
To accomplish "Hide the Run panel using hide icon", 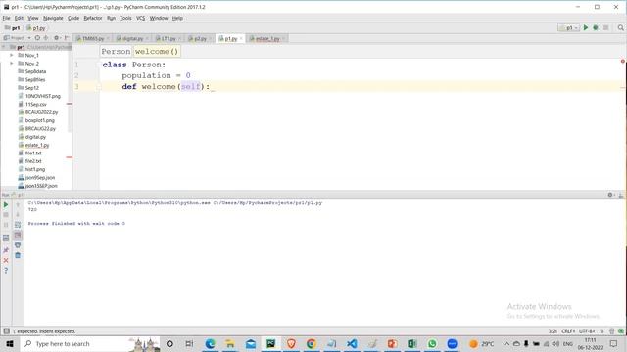I will click(x=620, y=195).
